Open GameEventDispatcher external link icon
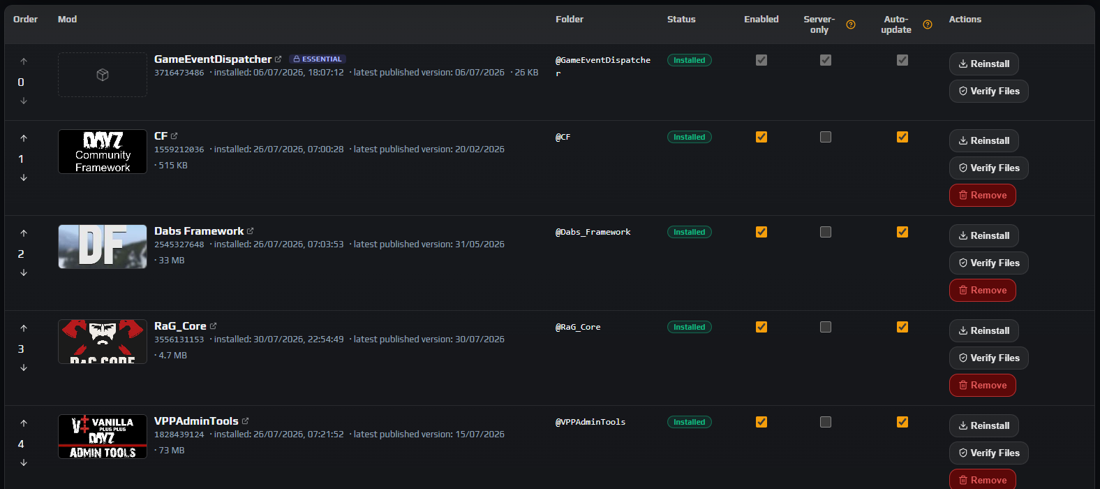Screen dimensions: 1100x489 pos(278,59)
